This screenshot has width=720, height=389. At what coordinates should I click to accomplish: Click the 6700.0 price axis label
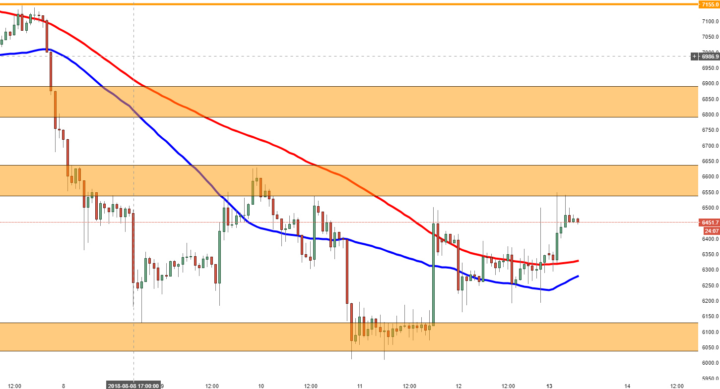pyautogui.click(x=711, y=146)
